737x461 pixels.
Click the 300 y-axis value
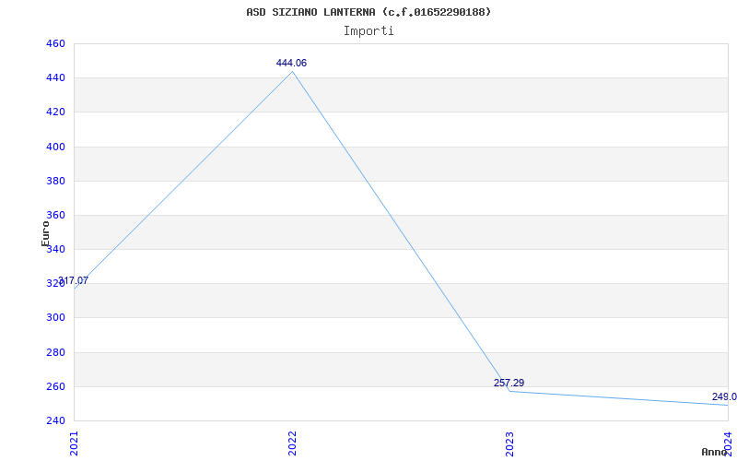coord(55,318)
